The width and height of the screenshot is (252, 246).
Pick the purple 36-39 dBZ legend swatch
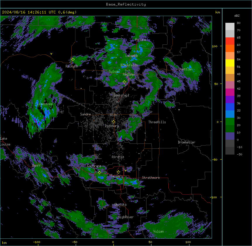(x=230, y=100)
